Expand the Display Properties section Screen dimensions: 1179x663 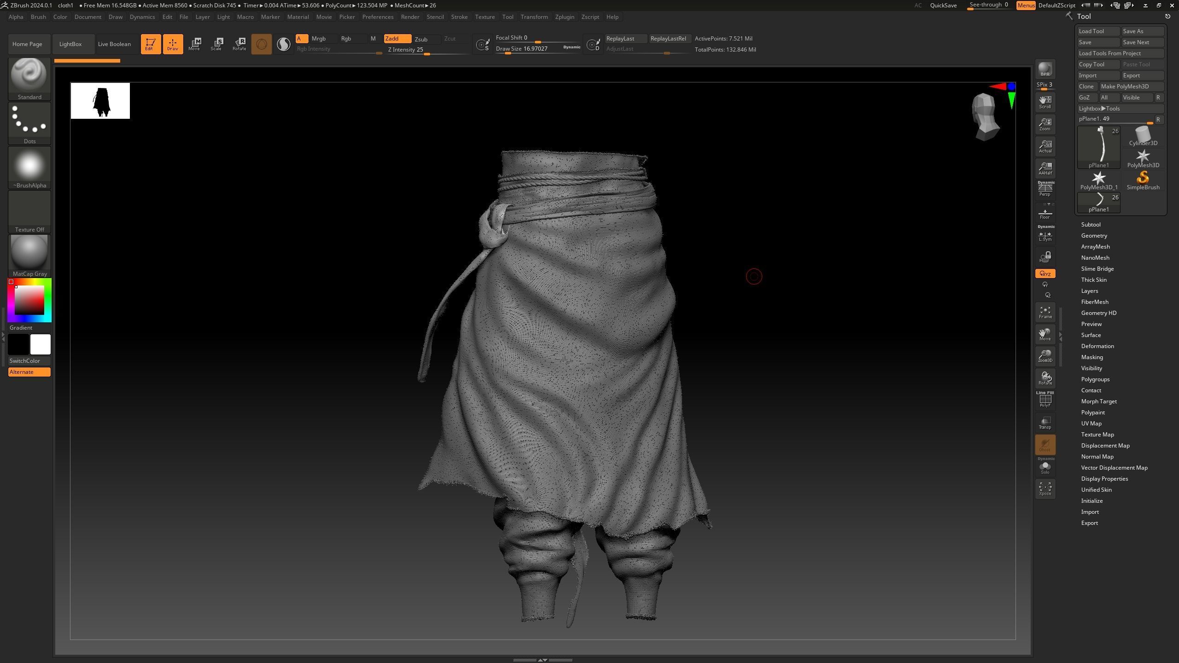click(x=1104, y=479)
